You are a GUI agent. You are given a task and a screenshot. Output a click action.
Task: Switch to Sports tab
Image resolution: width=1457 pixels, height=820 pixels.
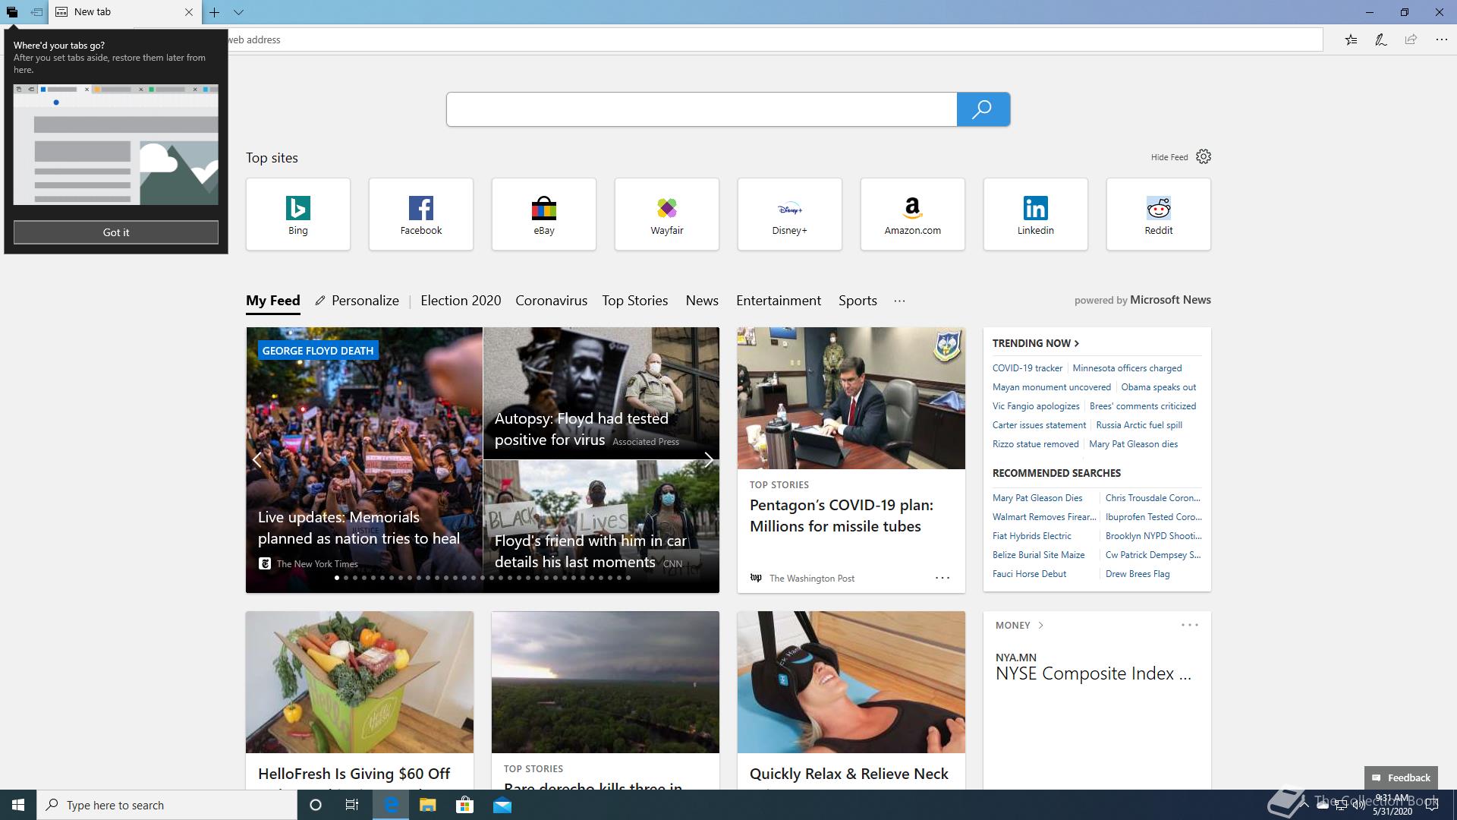click(x=858, y=301)
